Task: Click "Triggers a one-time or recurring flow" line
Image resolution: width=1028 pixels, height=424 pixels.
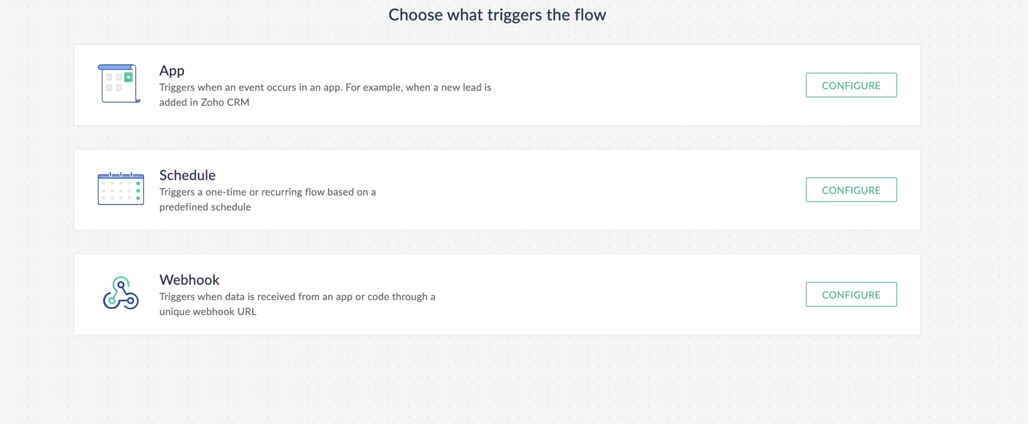Action: click(267, 192)
